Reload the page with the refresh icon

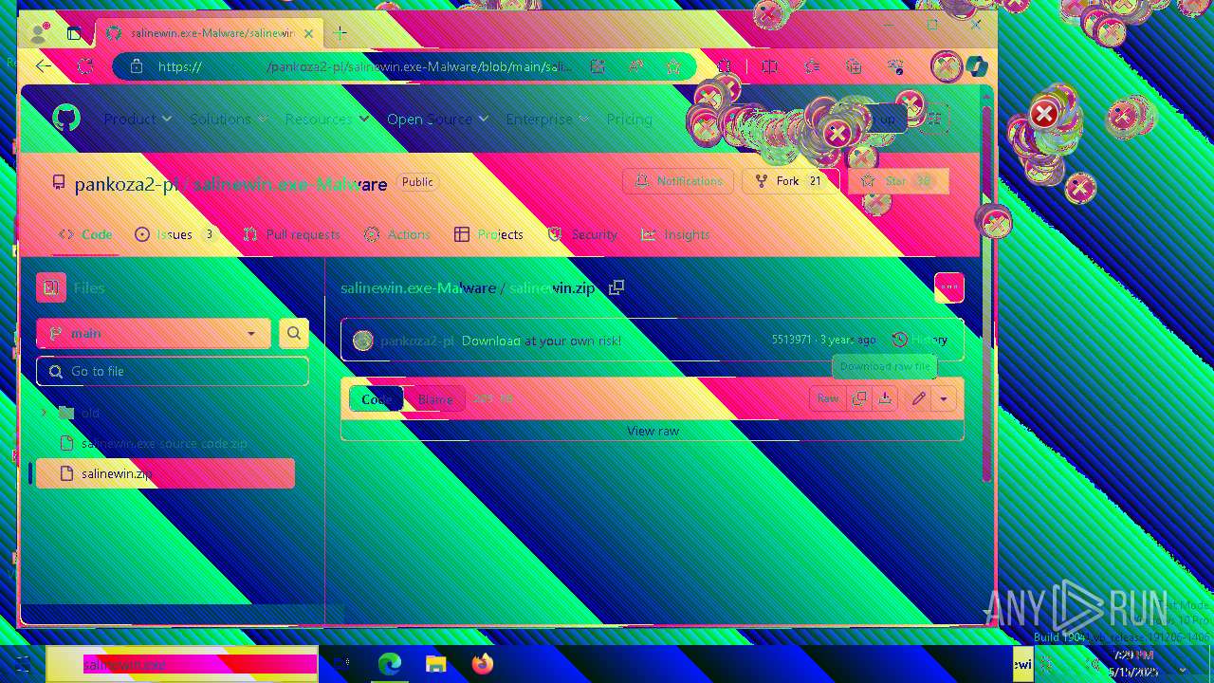[85, 66]
